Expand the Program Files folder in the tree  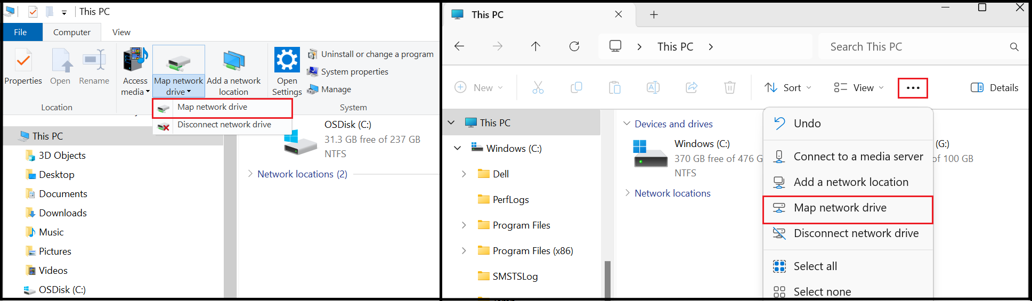click(464, 225)
